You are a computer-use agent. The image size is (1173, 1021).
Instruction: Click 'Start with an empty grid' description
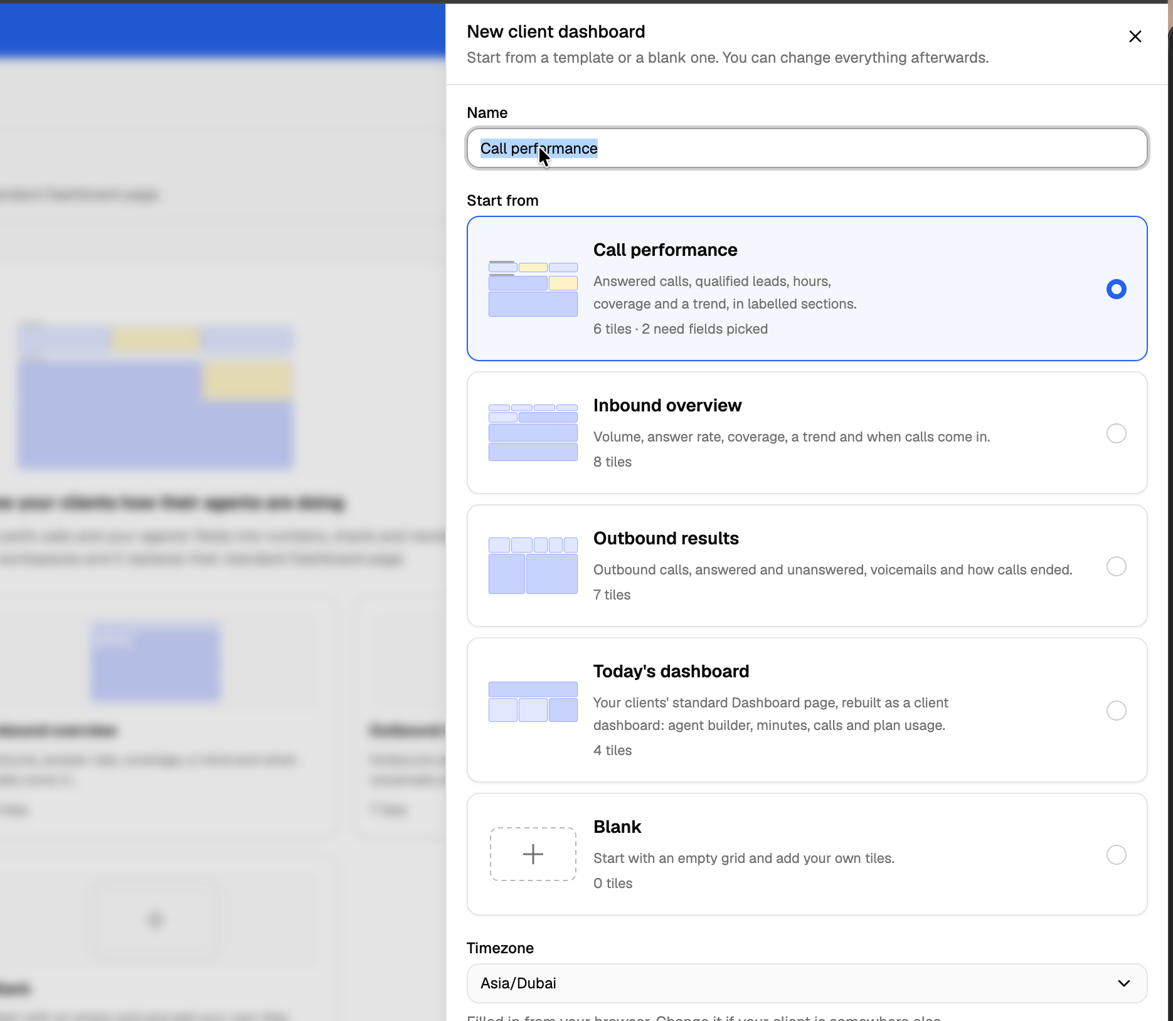click(x=744, y=859)
